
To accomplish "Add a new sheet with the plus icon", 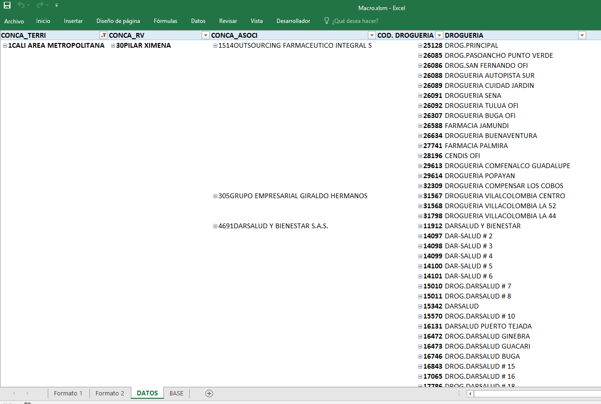I will 209,393.
